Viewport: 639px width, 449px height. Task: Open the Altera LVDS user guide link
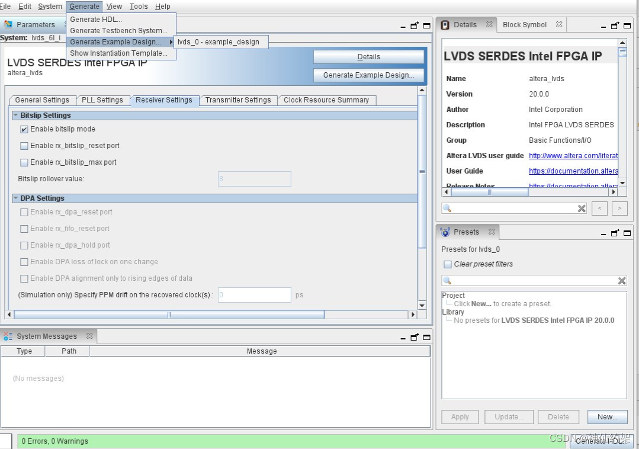573,156
